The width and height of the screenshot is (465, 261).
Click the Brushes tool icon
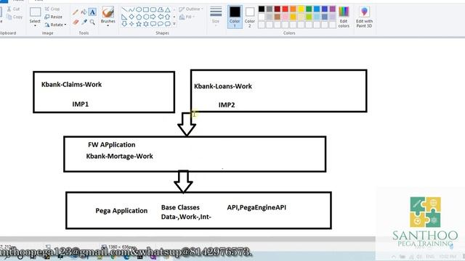pyautogui.click(x=108, y=12)
